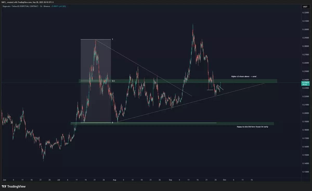Click the Oct label on time axis
This screenshot has width=312, height=191.
coord(224,180)
